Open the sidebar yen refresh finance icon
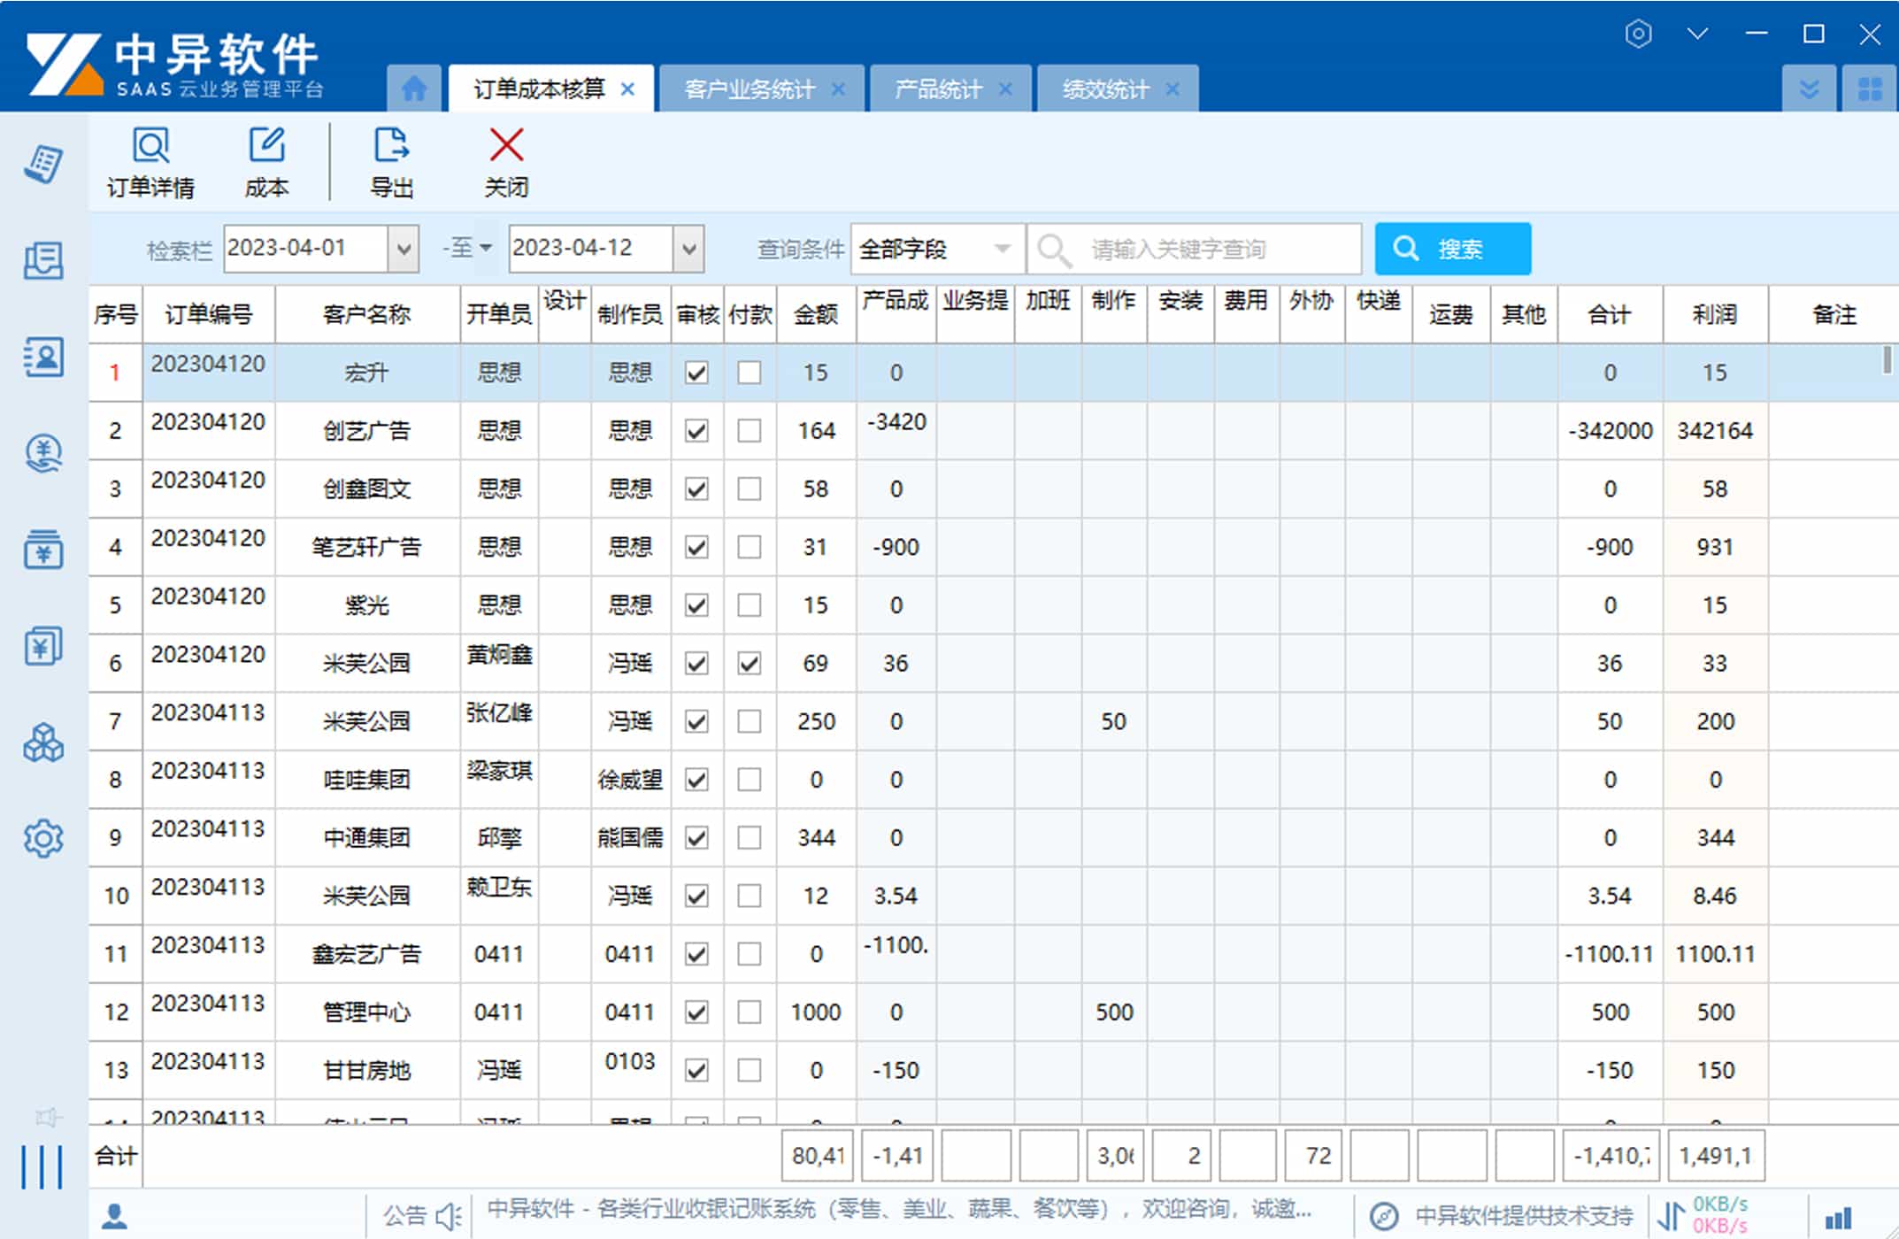 43,454
